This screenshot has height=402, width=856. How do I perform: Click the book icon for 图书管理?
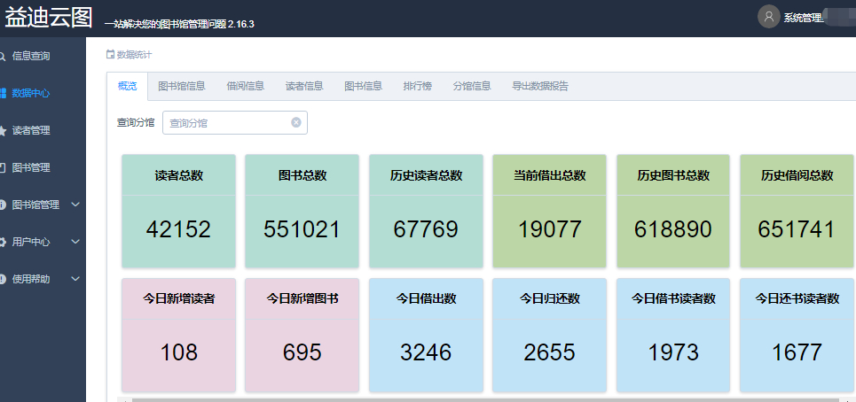[x=3, y=167]
